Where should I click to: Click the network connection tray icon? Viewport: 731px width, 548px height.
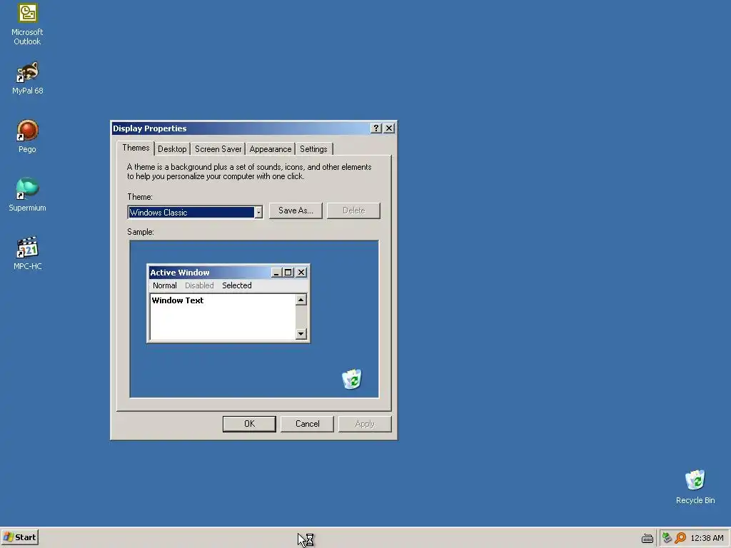pos(667,538)
